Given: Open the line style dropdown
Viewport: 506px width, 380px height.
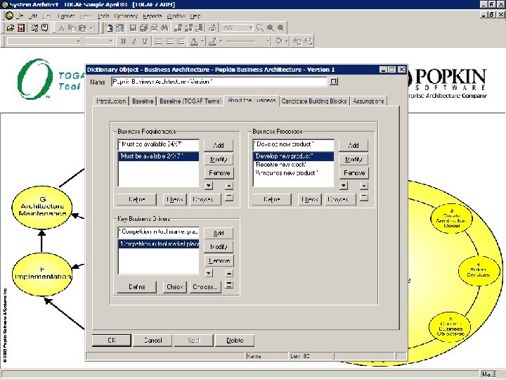Looking at the screenshot, I should [268, 42].
